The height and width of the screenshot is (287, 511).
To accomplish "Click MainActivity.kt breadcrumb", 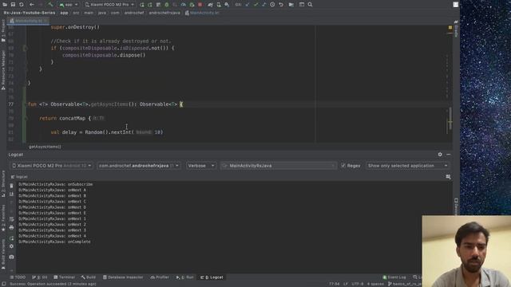I will [202, 13].
